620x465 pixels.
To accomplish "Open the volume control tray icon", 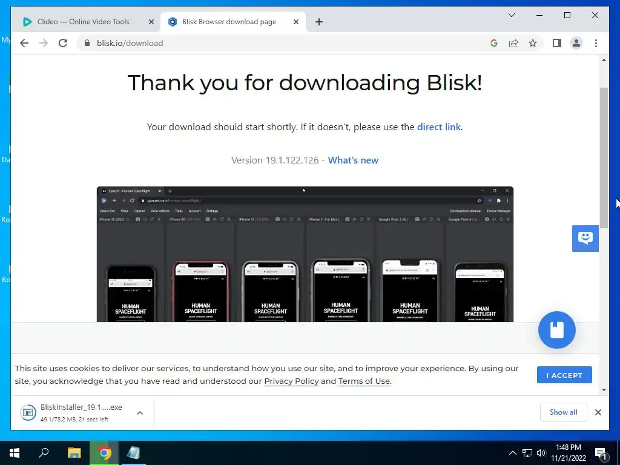I will (x=541, y=453).
